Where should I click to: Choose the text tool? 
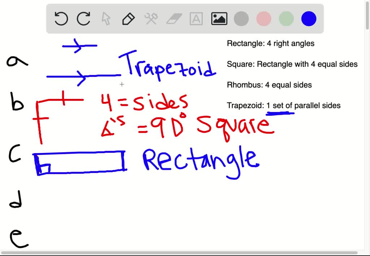(x=195, y=19)
